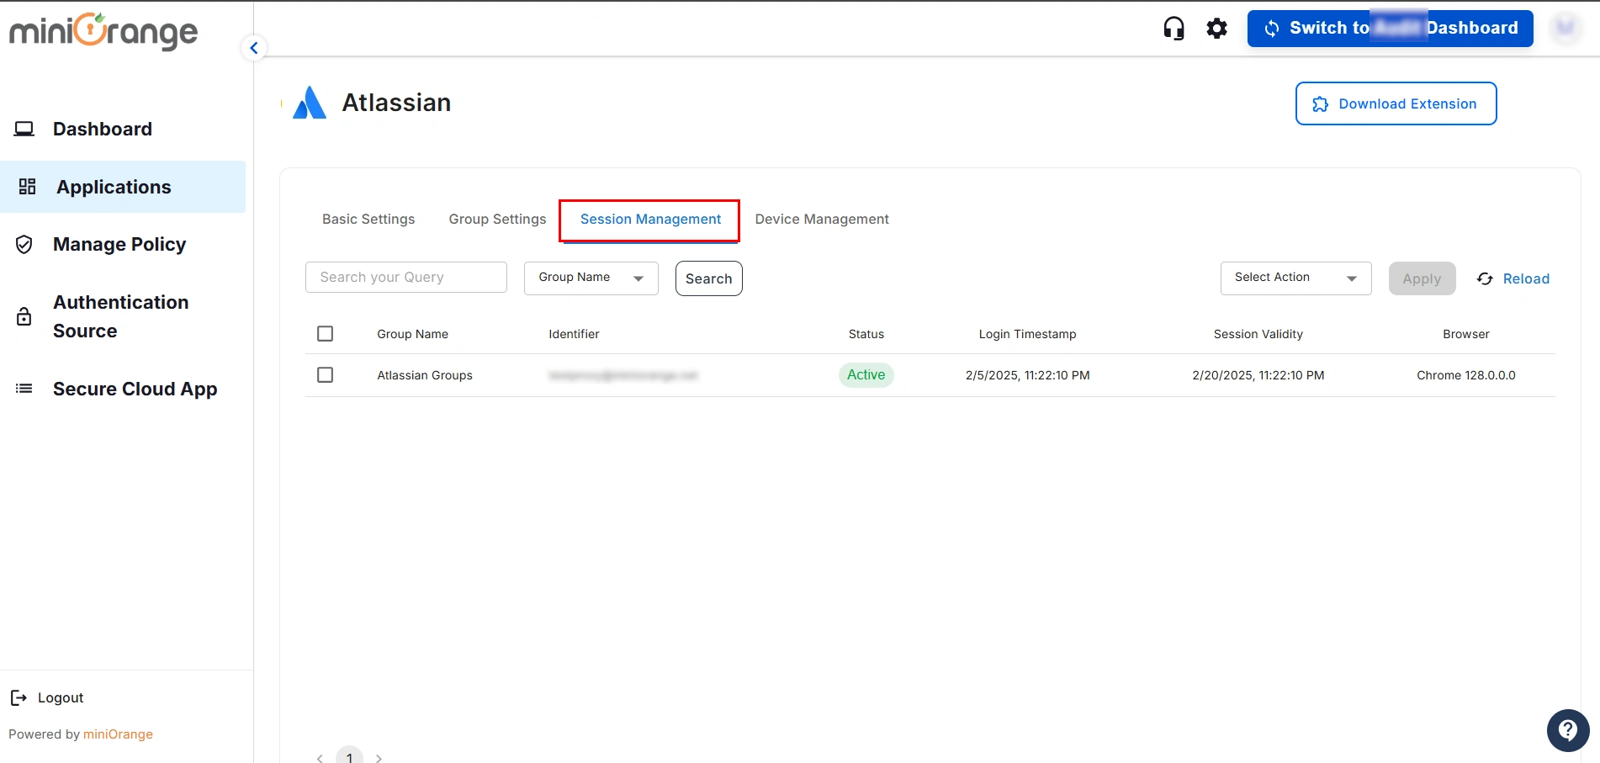Open the Group Name dropdown

[x=591, y=278]
